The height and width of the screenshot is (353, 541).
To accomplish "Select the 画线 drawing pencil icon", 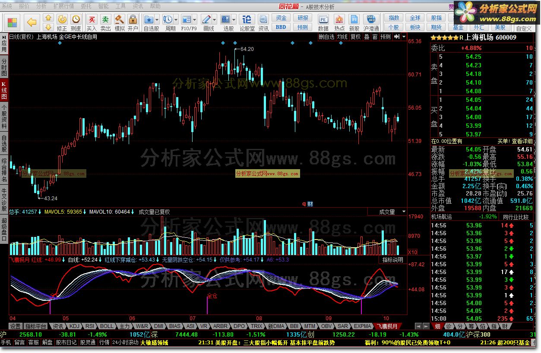I will [206, 20].
